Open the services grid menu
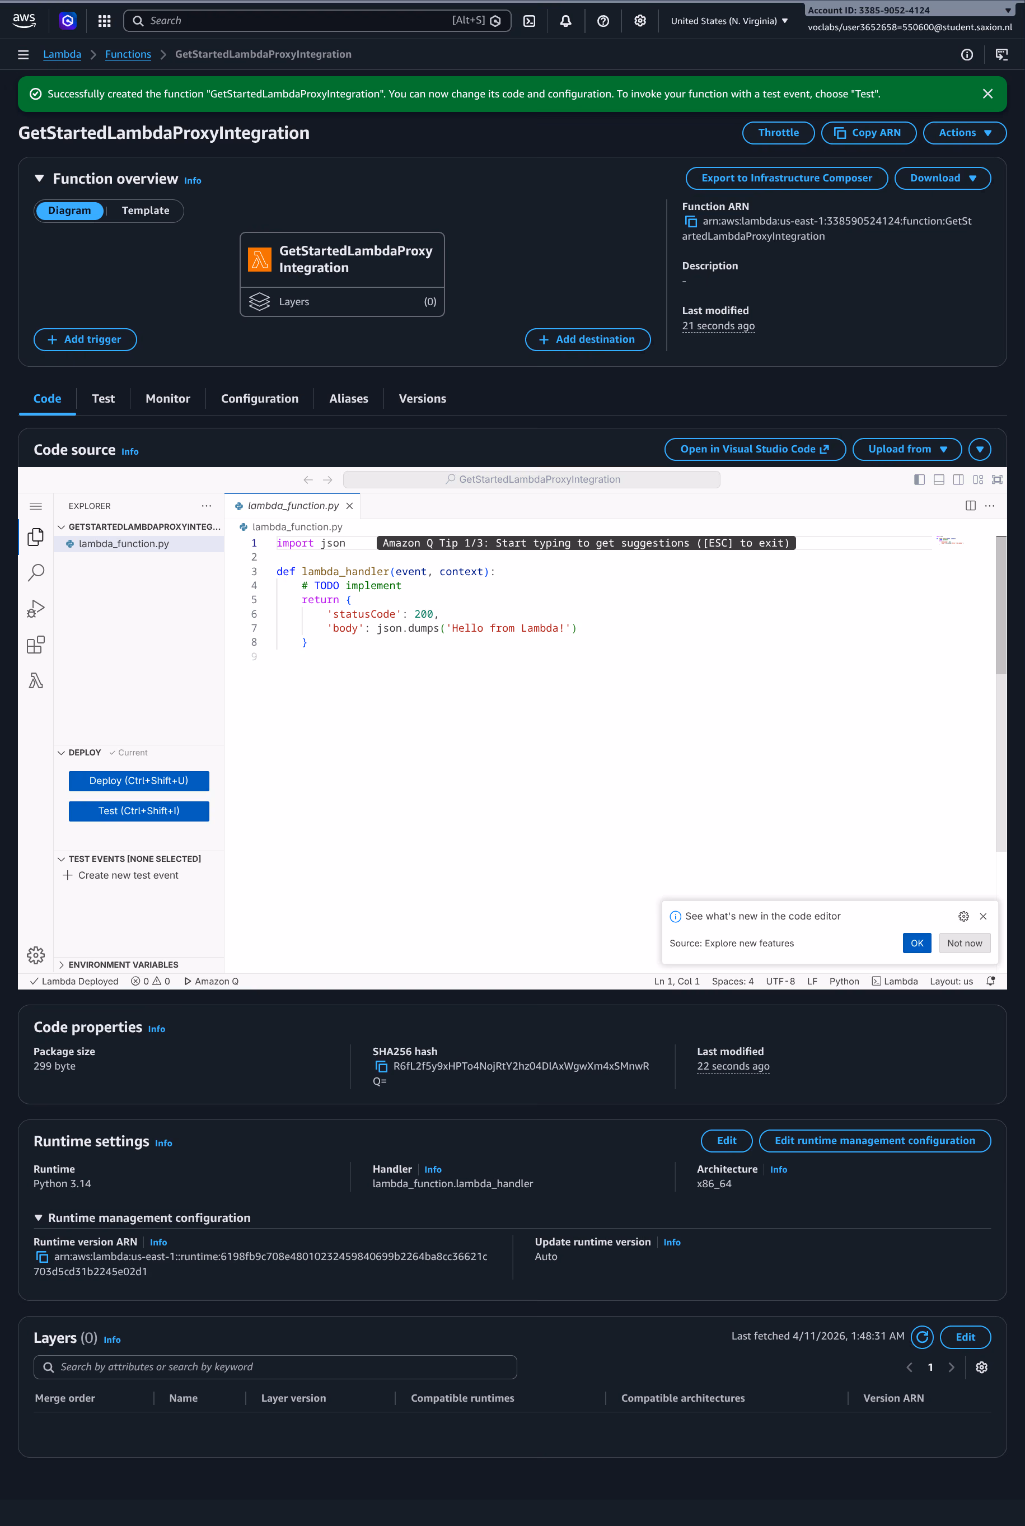The width and height of the screenshot is (1025, 1526). [104, 21]
